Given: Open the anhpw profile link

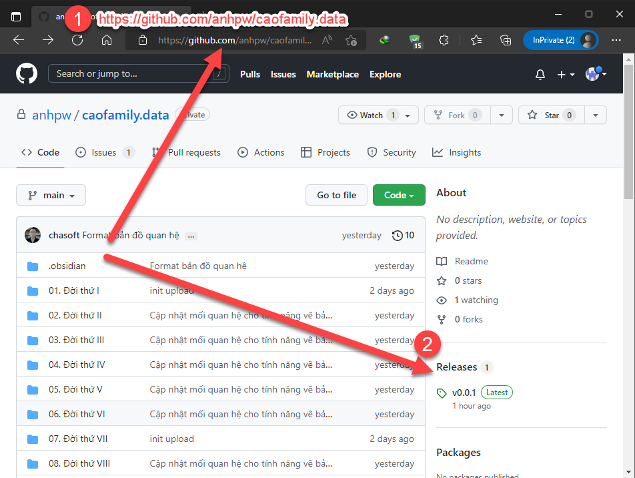Looking at the screenshot, I should click(52, 115).
